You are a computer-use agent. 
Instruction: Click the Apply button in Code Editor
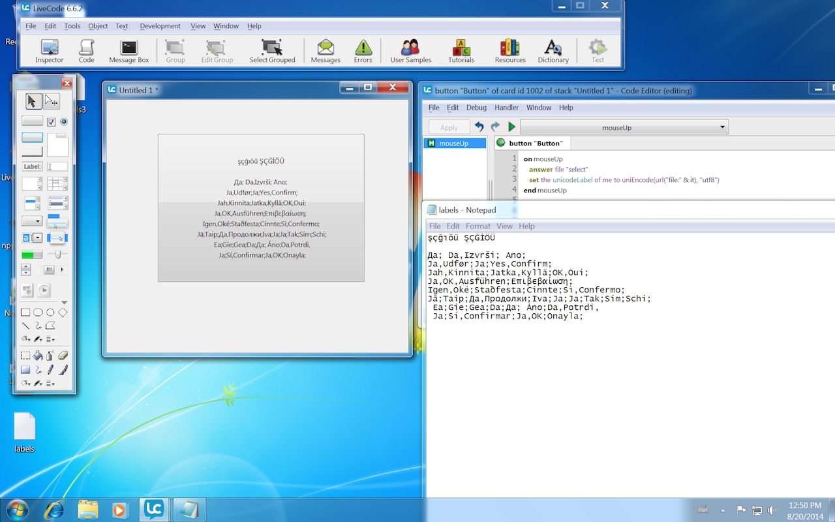click(x=449, y=127)
